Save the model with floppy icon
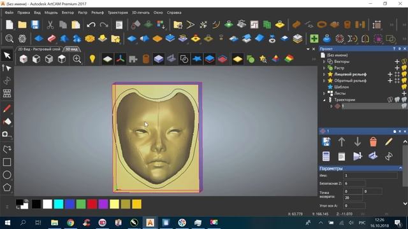408x229 pixels. (35, 25)
